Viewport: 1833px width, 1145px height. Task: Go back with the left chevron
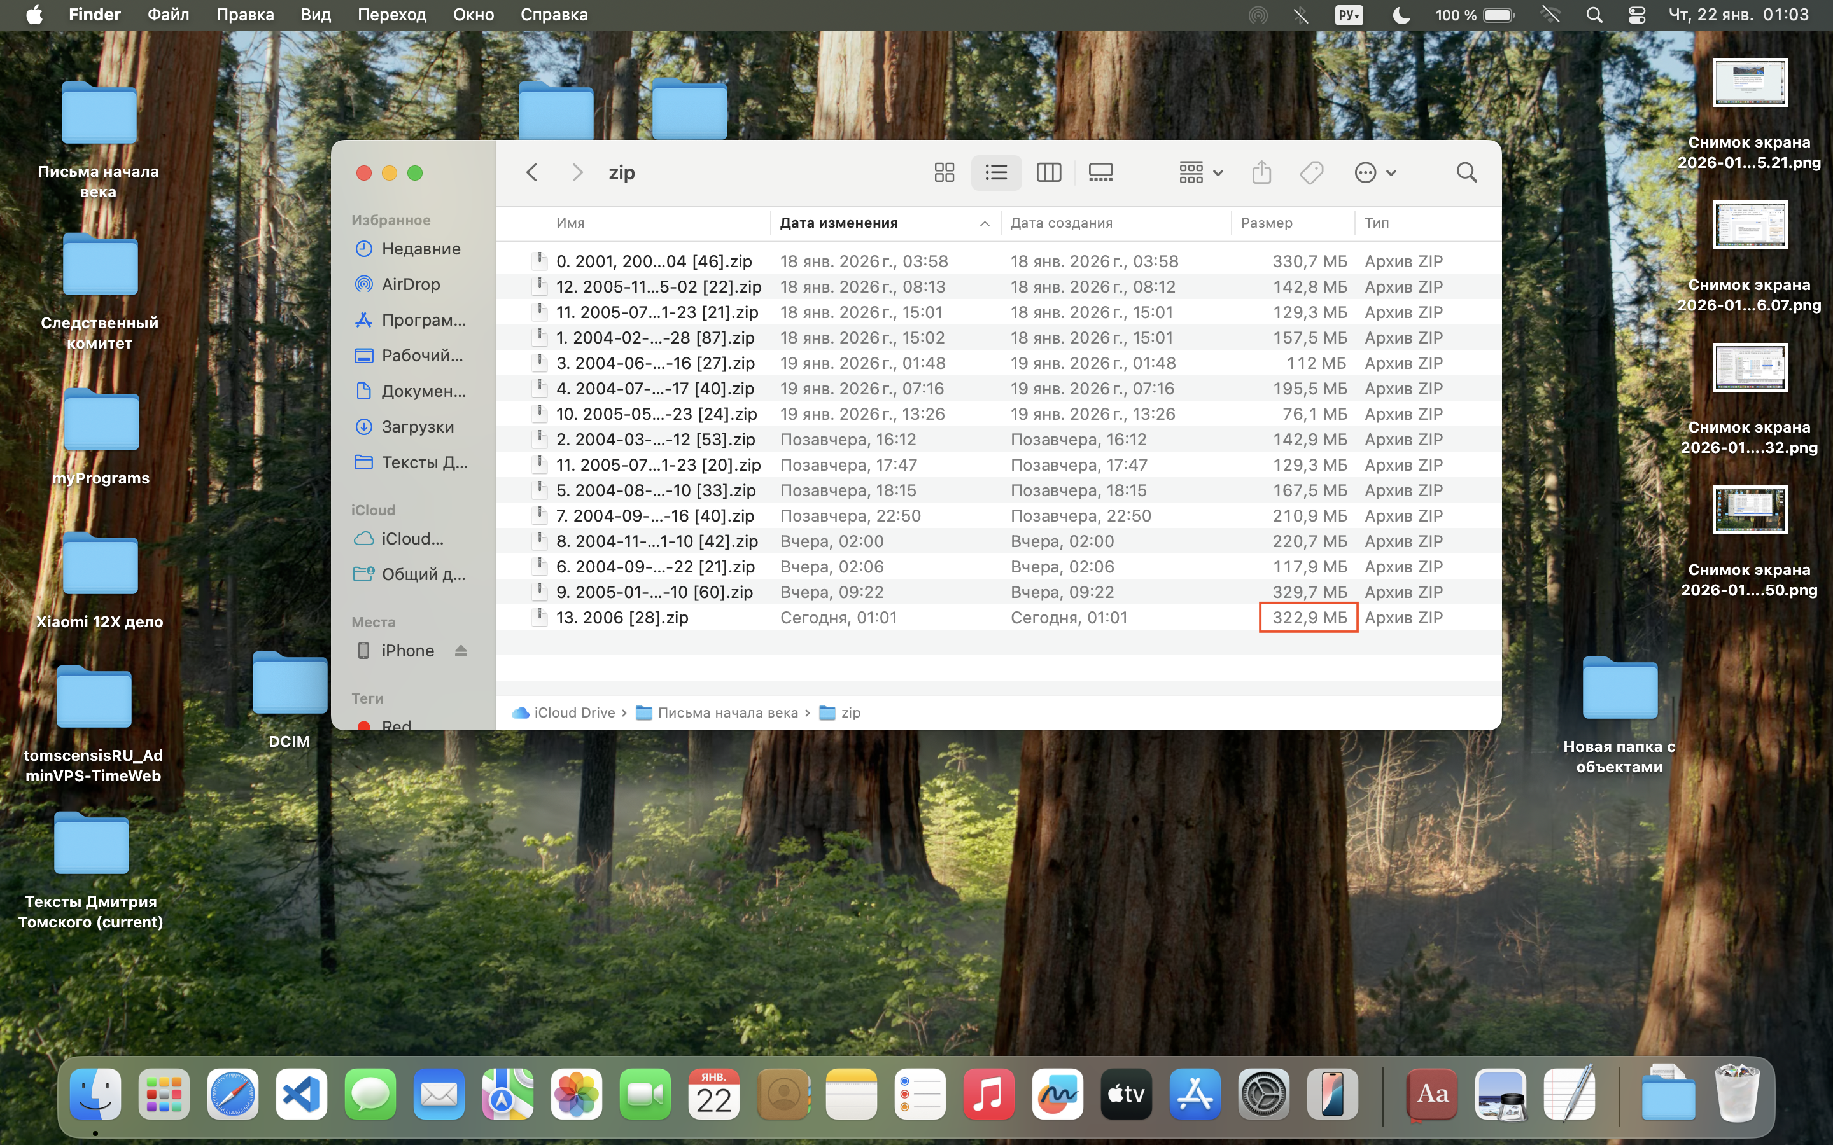(531, 172)
